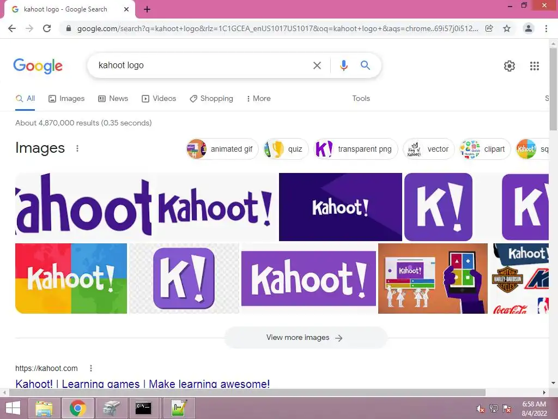Click the horizontal scrollbar thumb
This screenshot has height=419, width=558.
[247, 392]
